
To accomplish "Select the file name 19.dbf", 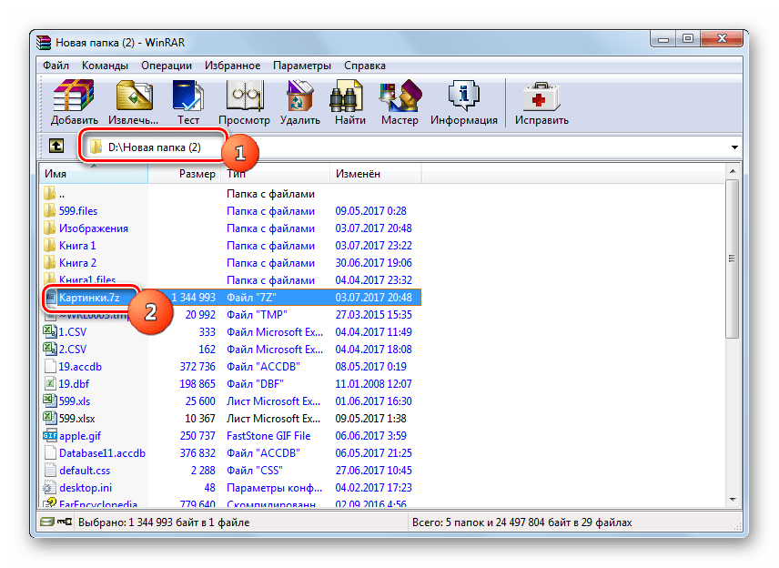I will point(74,383).
